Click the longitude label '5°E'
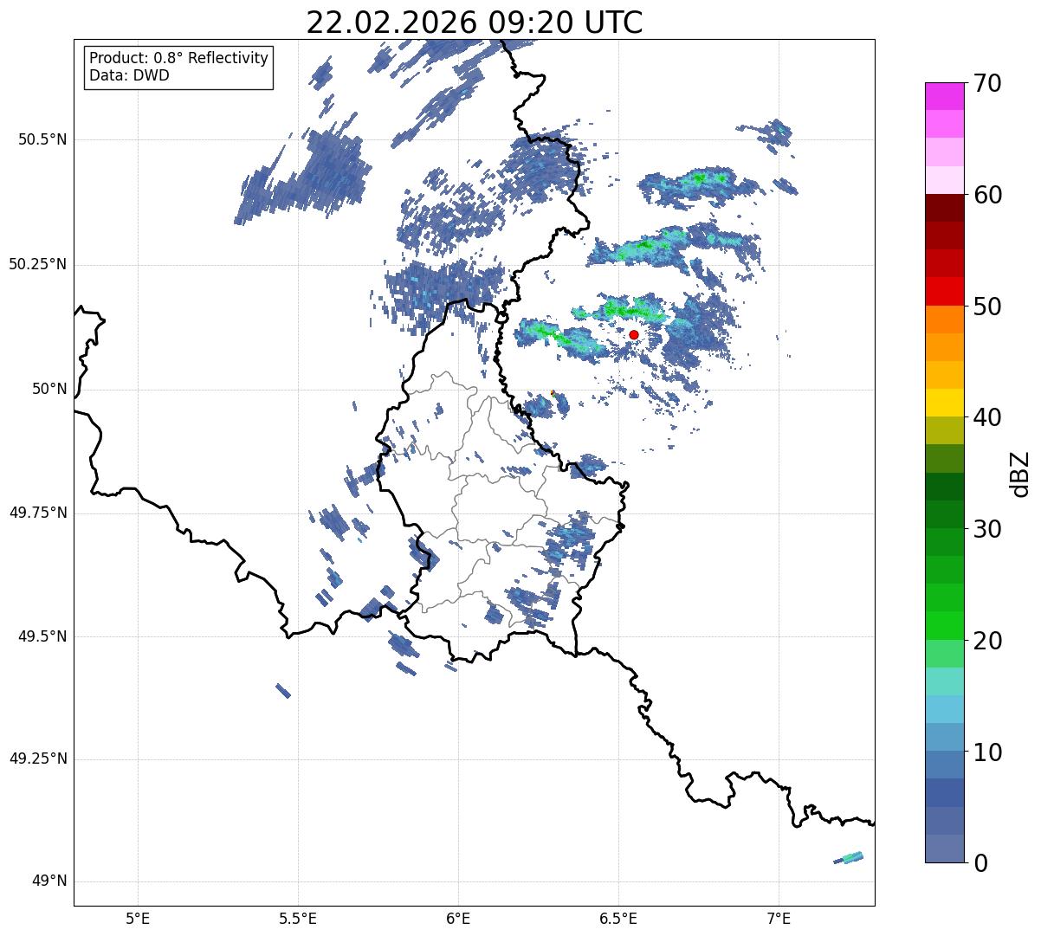This screenshot has width=1041, height=936. pos(139,918)
